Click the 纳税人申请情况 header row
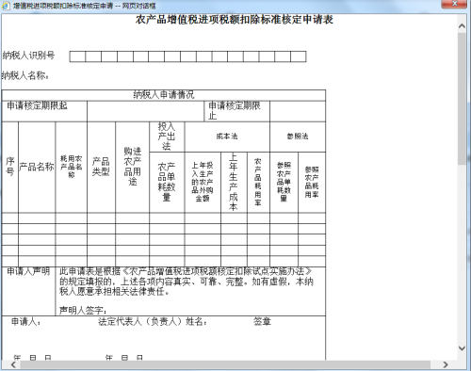 [x=164, y=95]
